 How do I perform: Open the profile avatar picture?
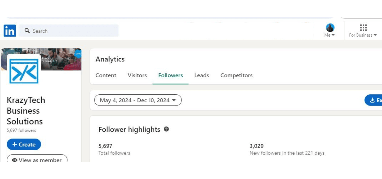pos(330,28)
